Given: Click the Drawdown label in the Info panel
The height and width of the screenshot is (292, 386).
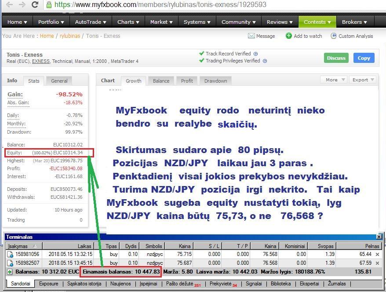Looking at the screenshot, I should click(x=19, y=132).
